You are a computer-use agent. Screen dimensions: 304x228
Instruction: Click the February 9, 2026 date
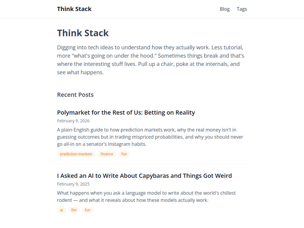pyautogui.click(x=73, y=120)
